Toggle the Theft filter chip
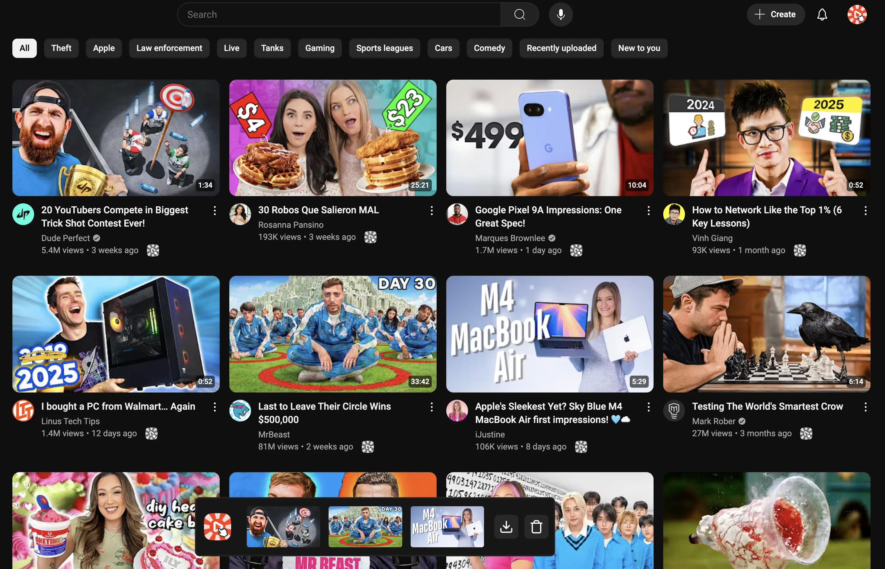 [x=61, y=48]
